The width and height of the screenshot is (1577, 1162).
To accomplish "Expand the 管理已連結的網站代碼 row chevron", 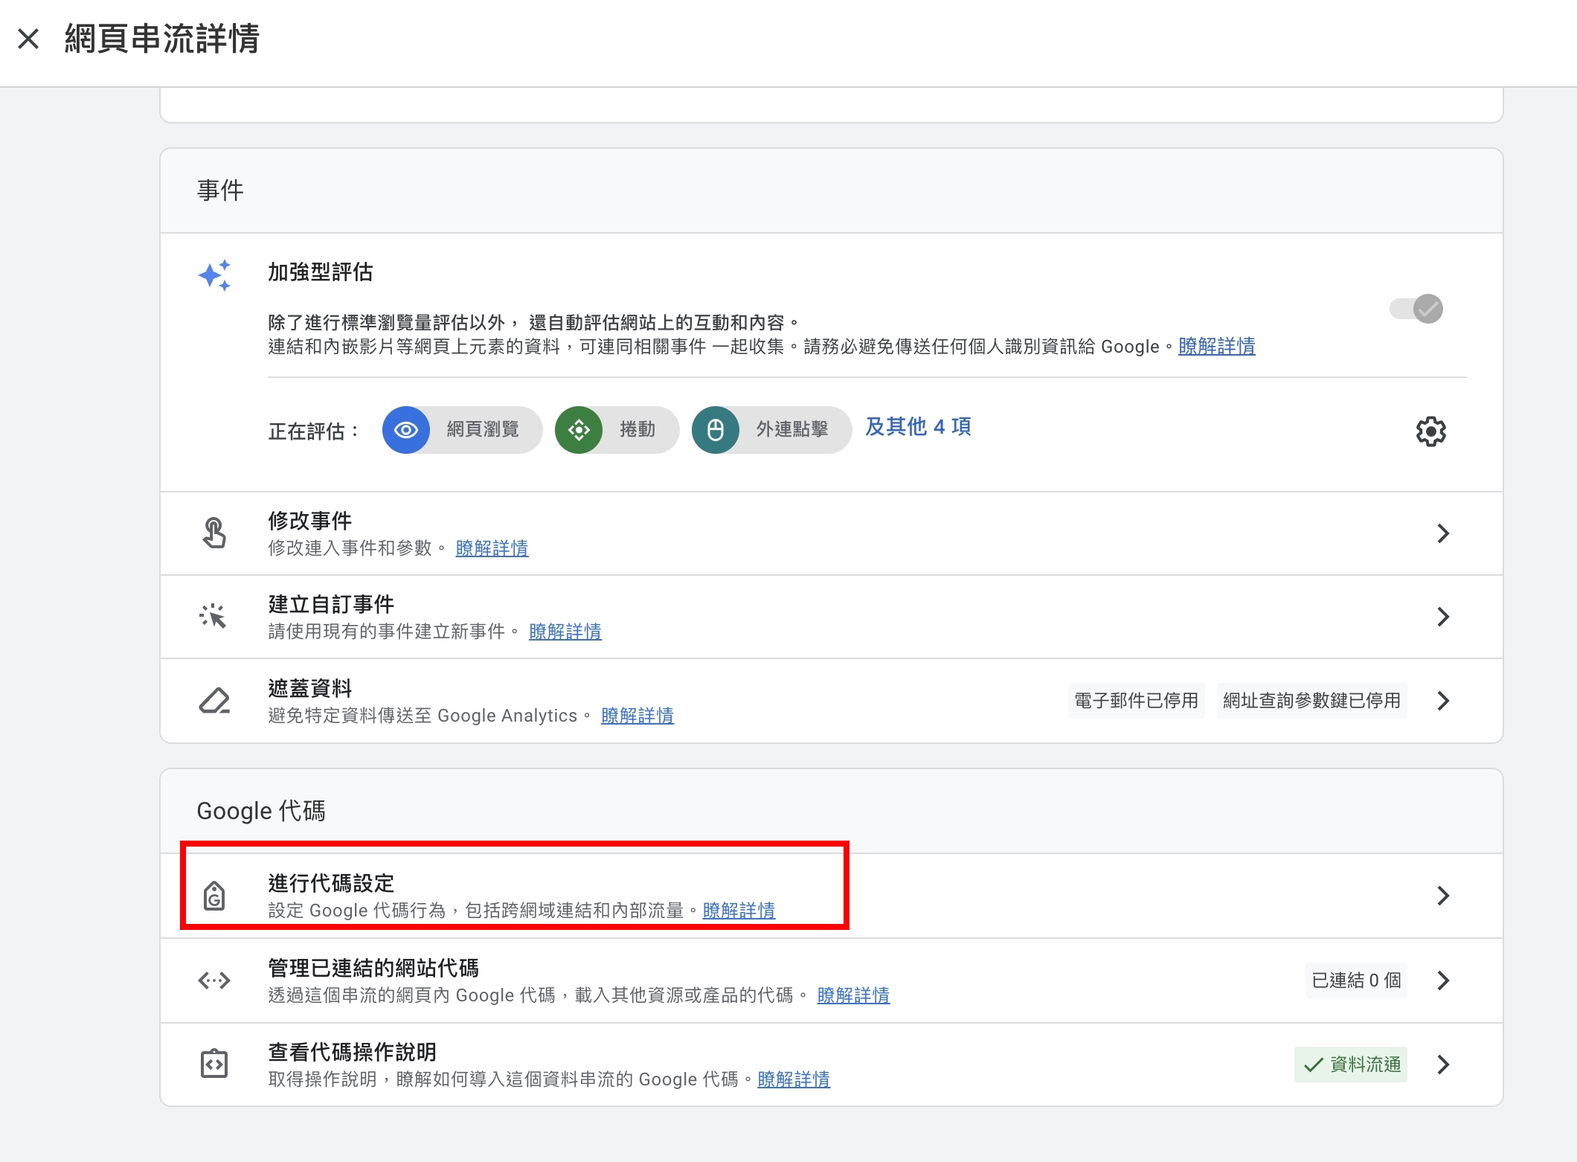I will (1443, 980).
